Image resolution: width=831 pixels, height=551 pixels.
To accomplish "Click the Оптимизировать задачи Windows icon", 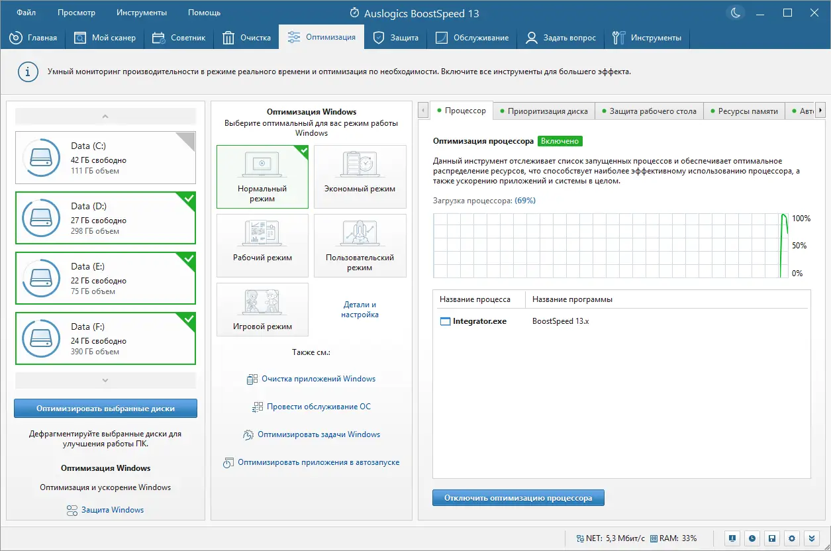I will tap(248, 435).
